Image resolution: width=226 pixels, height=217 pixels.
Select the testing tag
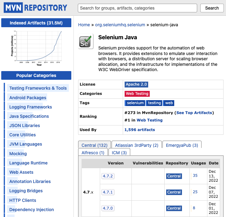[x=154, y=103]
